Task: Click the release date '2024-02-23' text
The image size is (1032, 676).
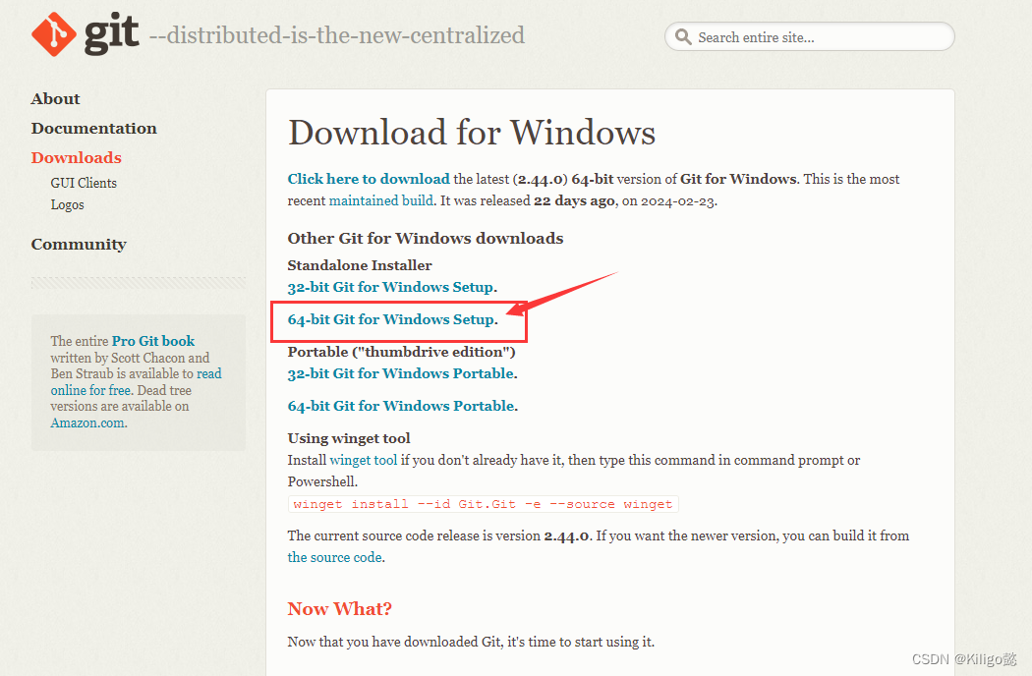Action: (x=677, y=200)
